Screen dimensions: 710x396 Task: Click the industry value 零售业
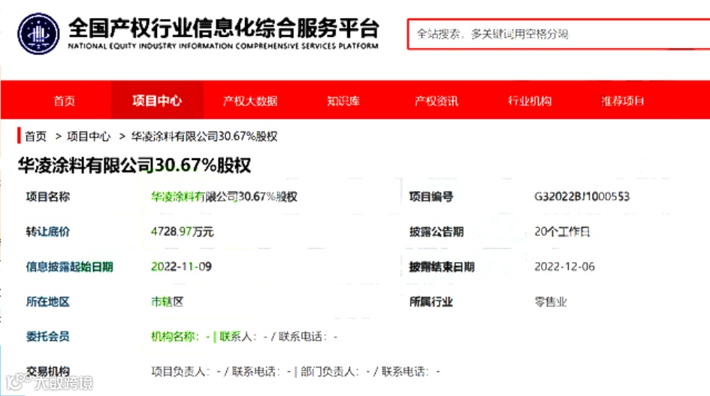click(x=551, y=302)
